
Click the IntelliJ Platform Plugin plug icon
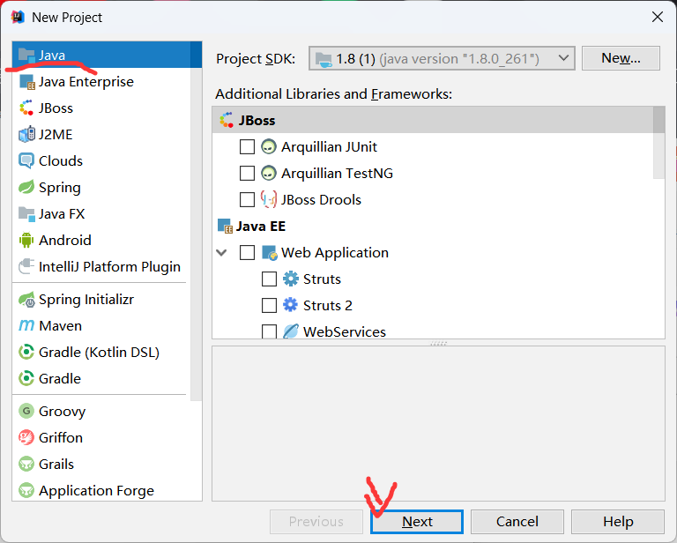26,266
